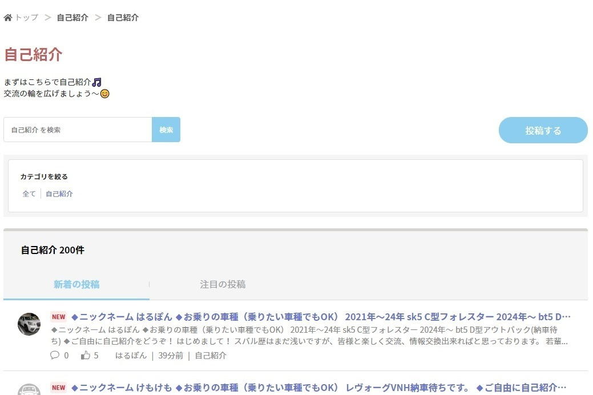Open はるぽん's avatar thumbnail
Viewport: 593px width, 395px height.
tap(29, 324)
